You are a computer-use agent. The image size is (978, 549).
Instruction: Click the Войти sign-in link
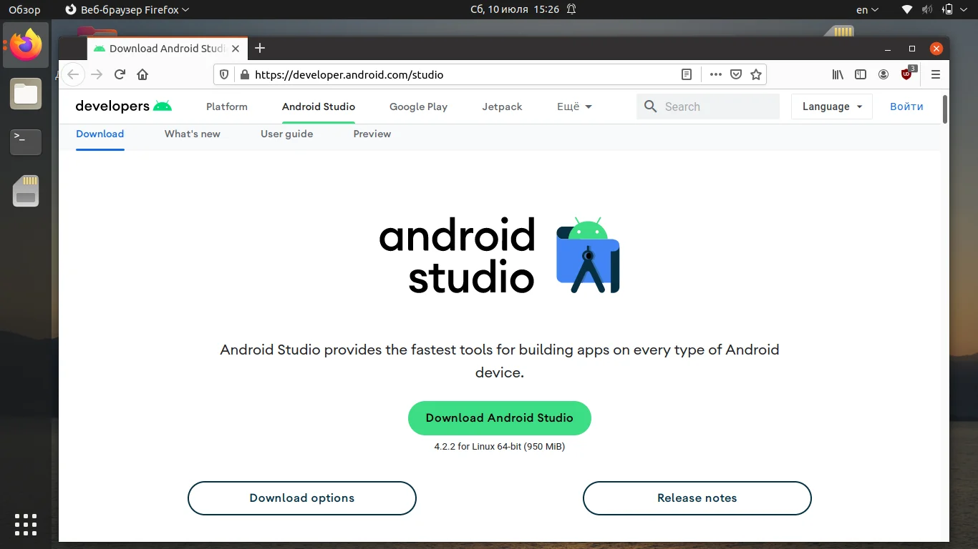tap(906, 107)
